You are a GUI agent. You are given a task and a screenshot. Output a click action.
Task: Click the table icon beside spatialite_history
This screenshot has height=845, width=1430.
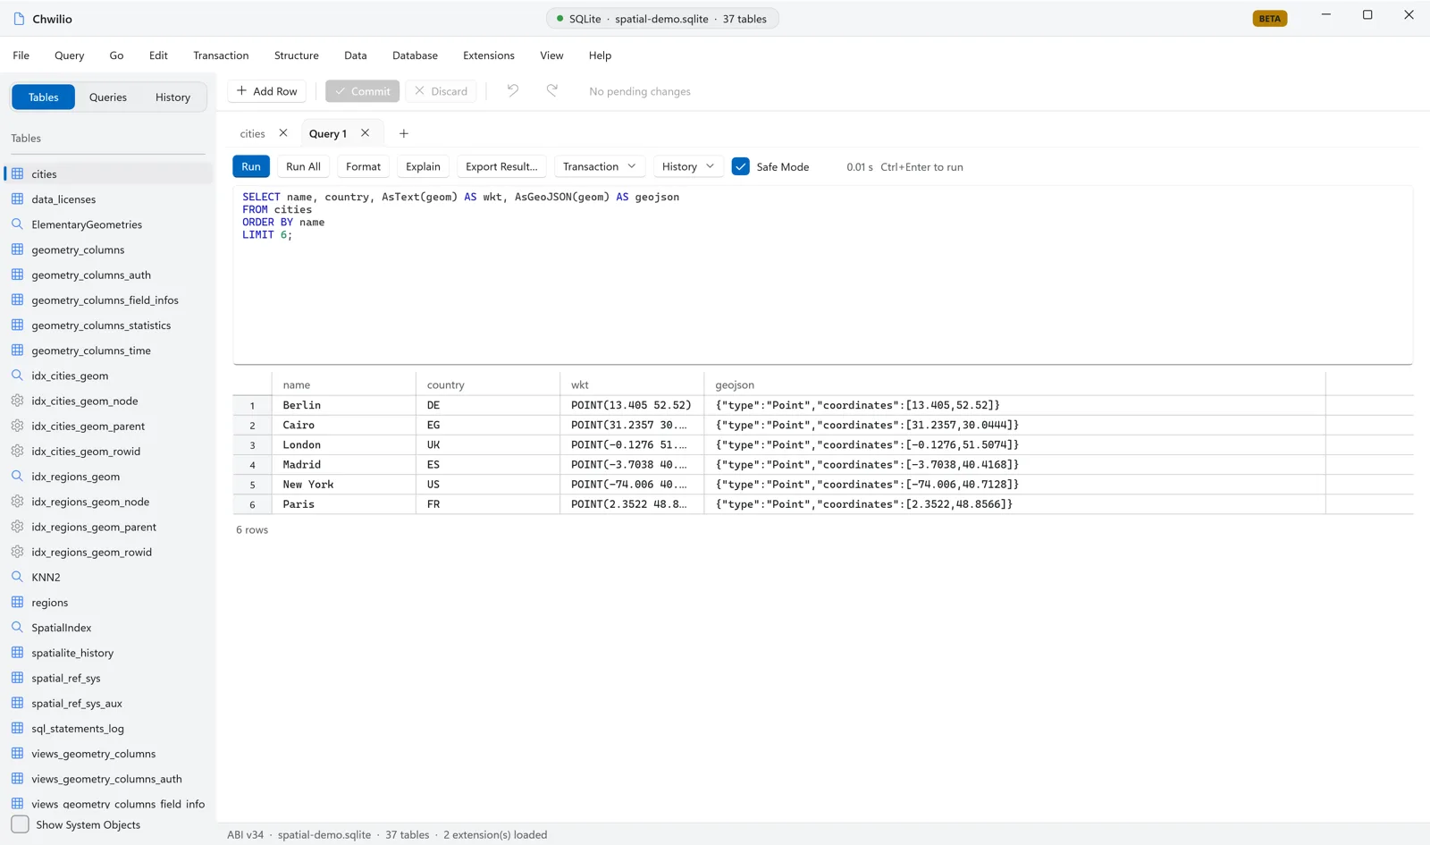pos(17,653)
